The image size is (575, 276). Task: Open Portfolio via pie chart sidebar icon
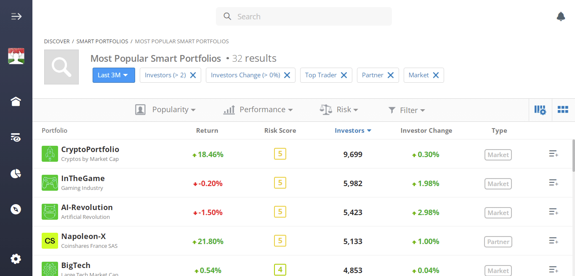(16, 173)
